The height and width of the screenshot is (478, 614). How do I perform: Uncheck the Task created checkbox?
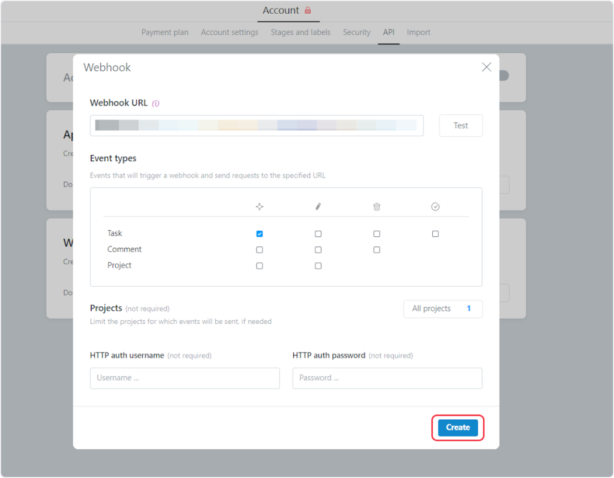tap(259, 234)
